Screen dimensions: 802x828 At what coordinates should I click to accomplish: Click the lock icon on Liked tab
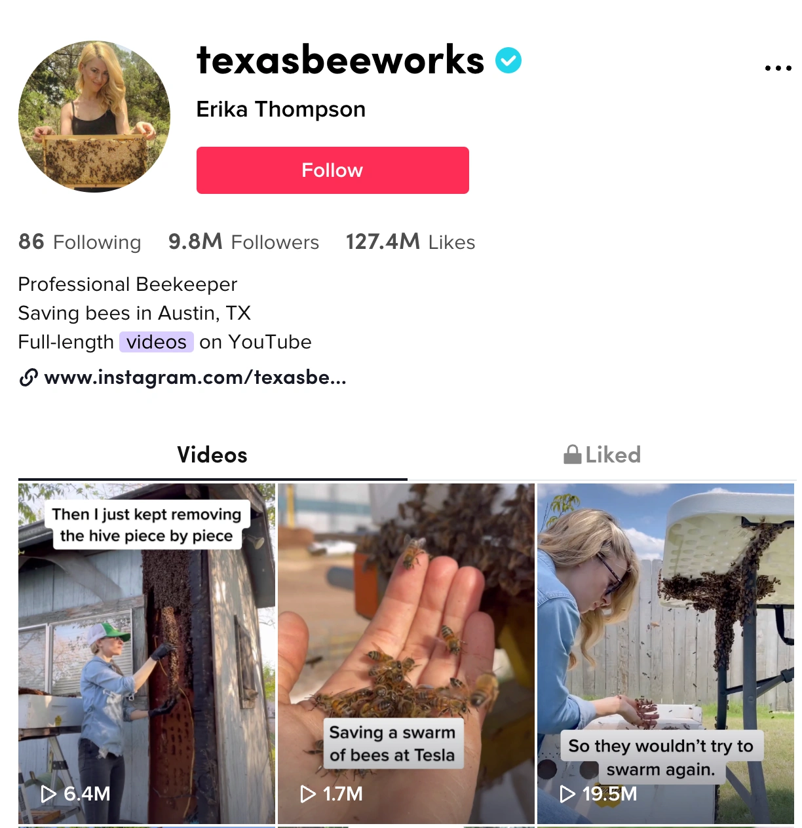pos(573,455)
